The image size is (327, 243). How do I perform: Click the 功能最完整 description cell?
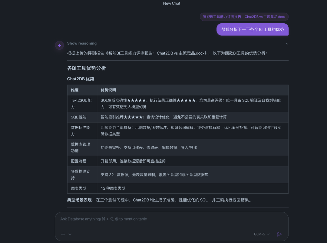pyautogui.click(x=193, y=147)
